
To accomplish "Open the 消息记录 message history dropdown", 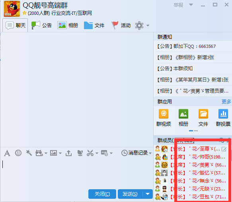I will (x=136, y=153).
